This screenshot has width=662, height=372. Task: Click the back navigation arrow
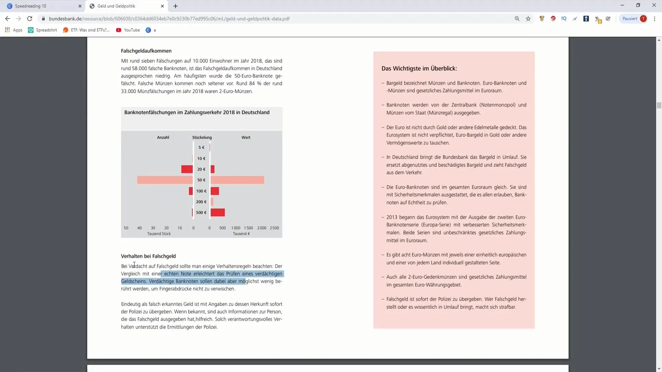click(x=8, y=19)
